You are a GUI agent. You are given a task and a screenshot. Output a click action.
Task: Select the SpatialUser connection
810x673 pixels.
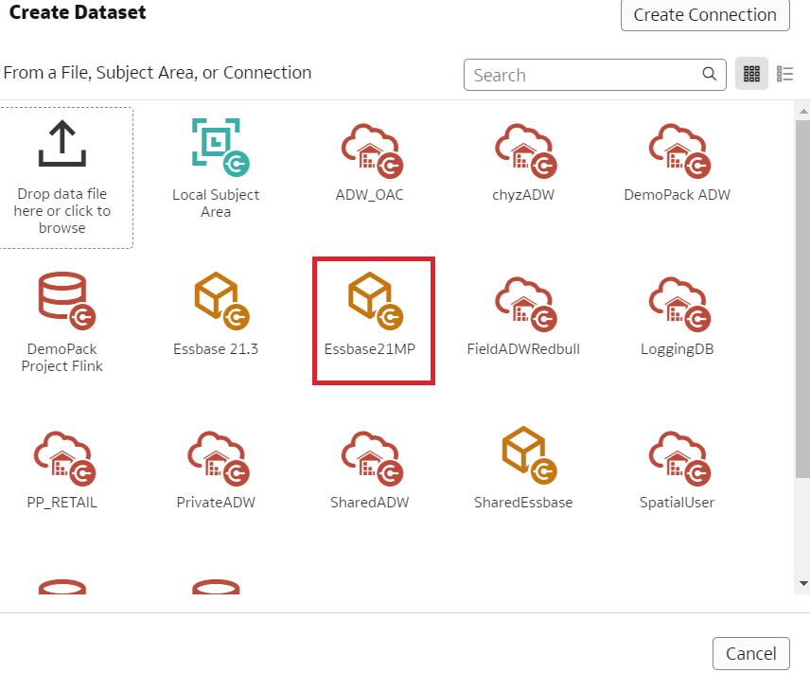point(677,470)
